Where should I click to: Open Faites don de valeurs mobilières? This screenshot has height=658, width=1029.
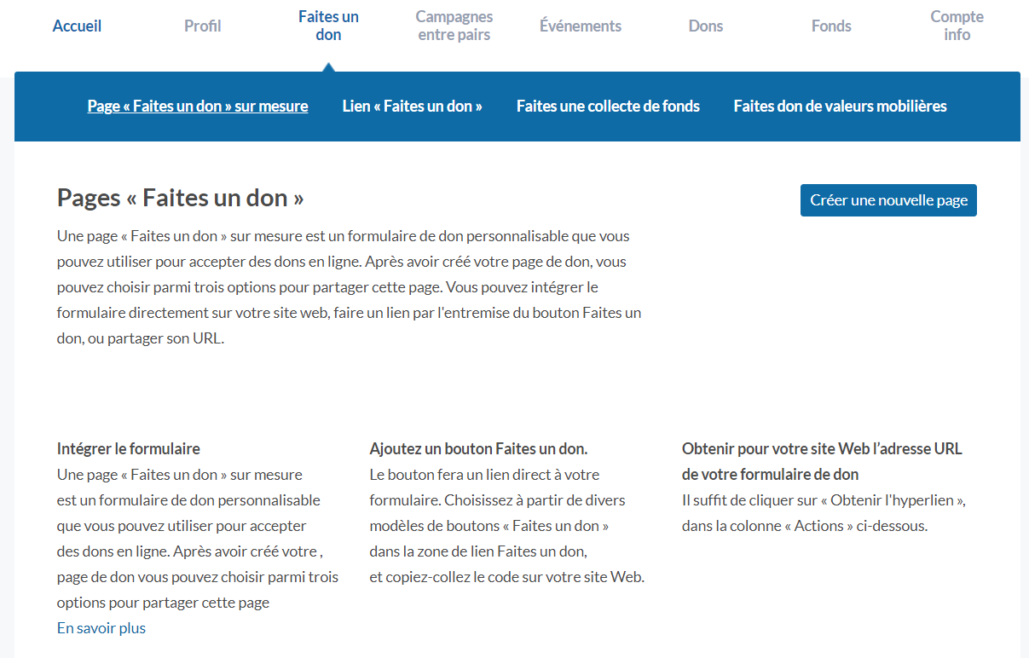tap(840, 107)
